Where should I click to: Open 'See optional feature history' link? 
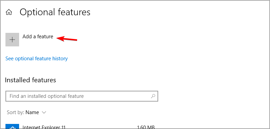tap(36, 59)
